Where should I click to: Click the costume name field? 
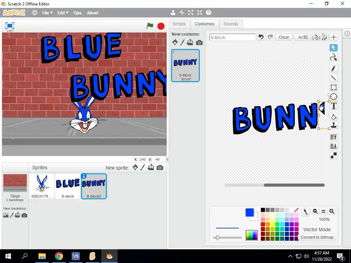click(x=233, y=37)
